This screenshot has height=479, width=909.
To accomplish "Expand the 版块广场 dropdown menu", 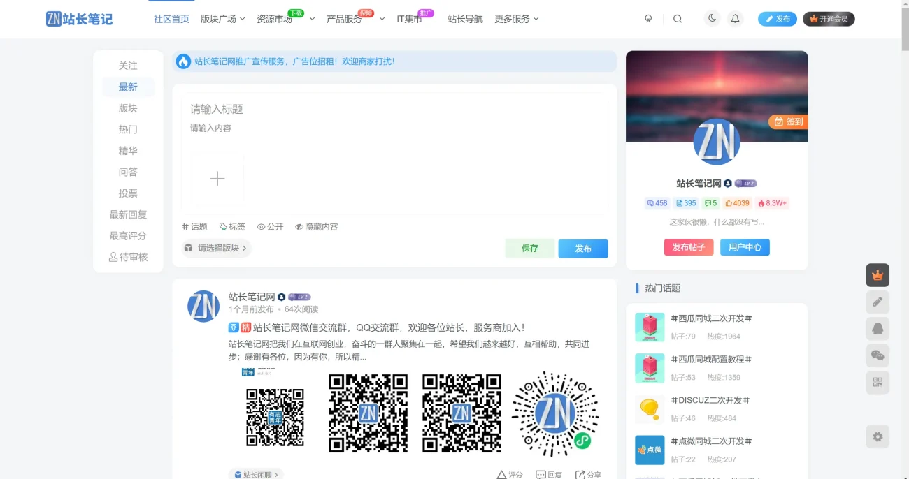I will (222, 19).
